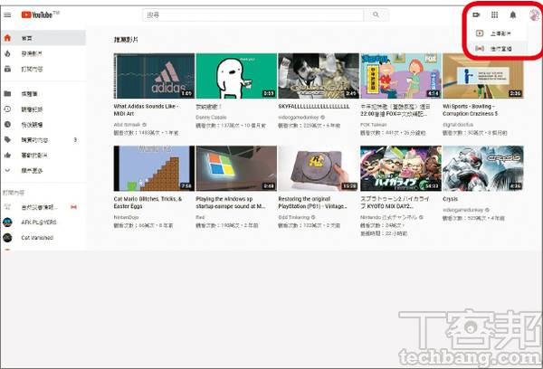Expand the sidebar show more chevron
The width and height of the screenshot is (543, 369).
tap(32, 169)
